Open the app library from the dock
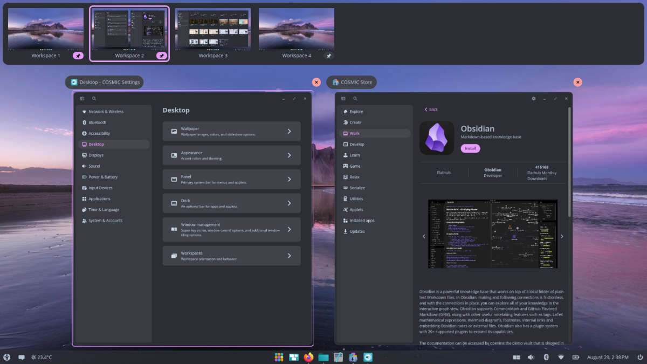Image resolution: width=647 pixels, height=364 pixels. [279, 357]
